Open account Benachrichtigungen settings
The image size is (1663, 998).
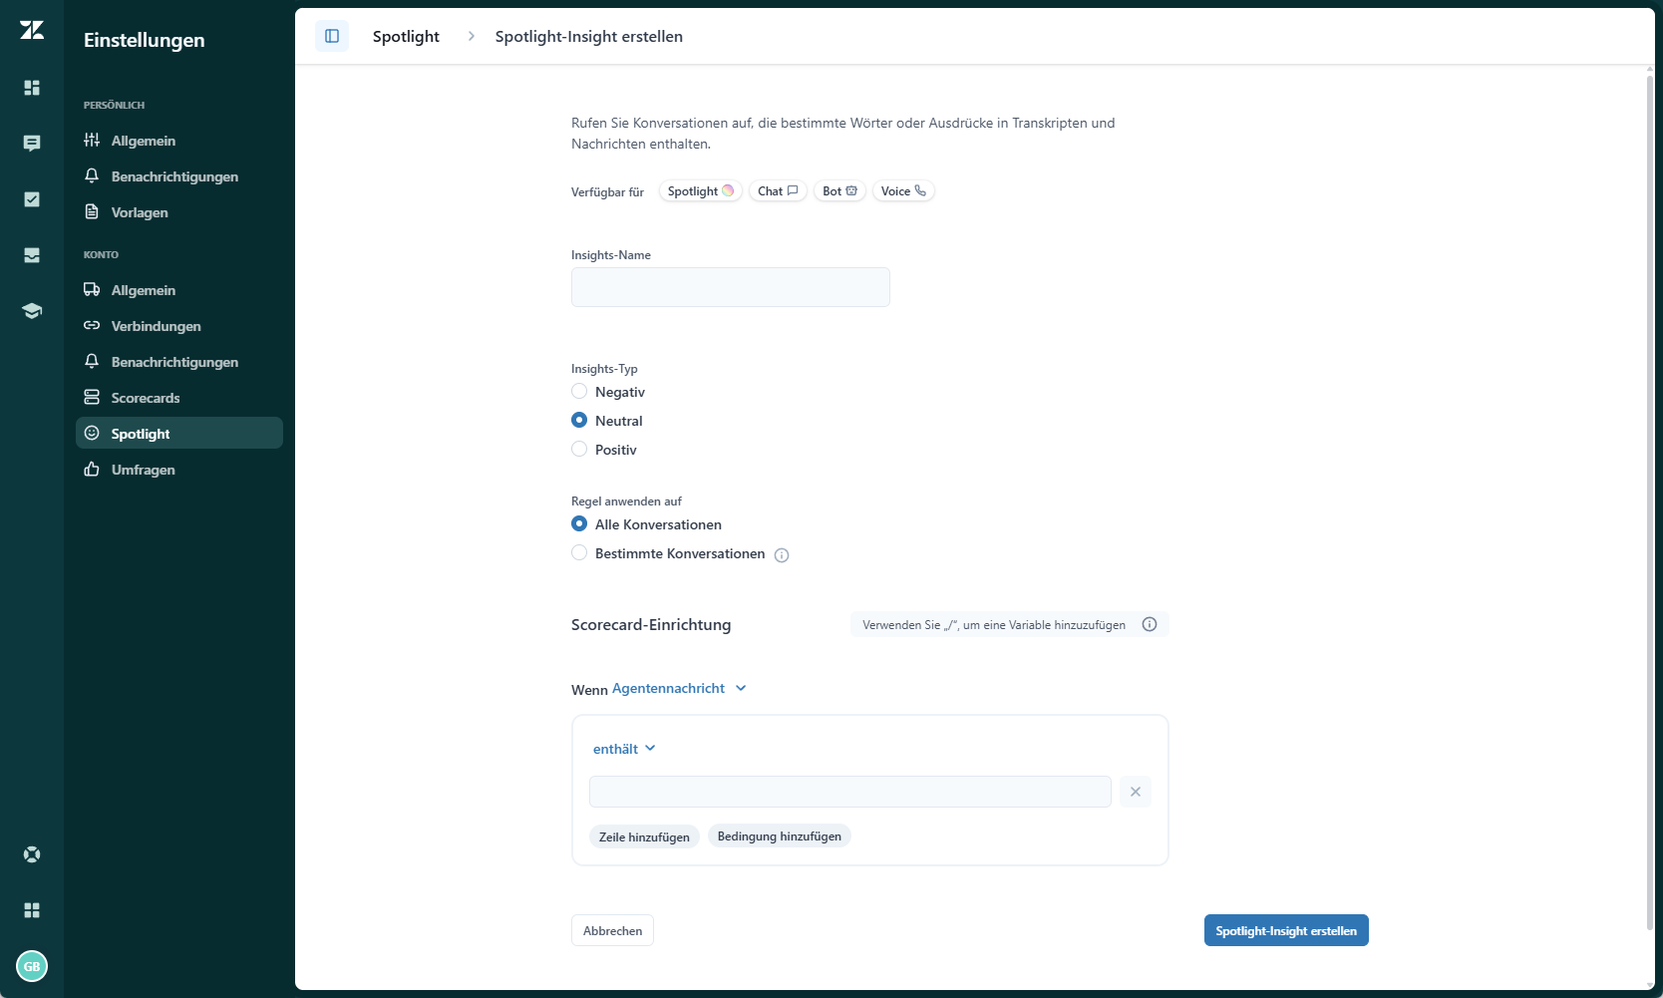point(179,362)
